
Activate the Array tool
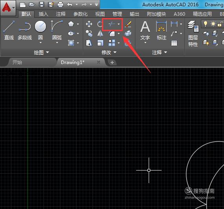point(112,43)
